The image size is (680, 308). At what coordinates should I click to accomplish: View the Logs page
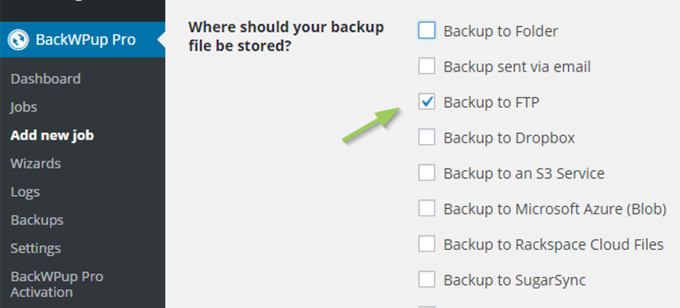25,192
